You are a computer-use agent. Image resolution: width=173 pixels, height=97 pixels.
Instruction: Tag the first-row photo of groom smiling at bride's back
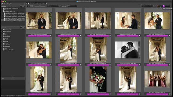[169, 36]
